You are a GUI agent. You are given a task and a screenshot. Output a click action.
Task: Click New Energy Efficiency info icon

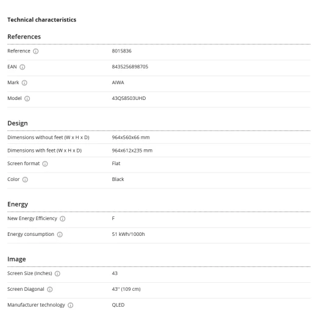pyautogui.click(x=63, y=219)
